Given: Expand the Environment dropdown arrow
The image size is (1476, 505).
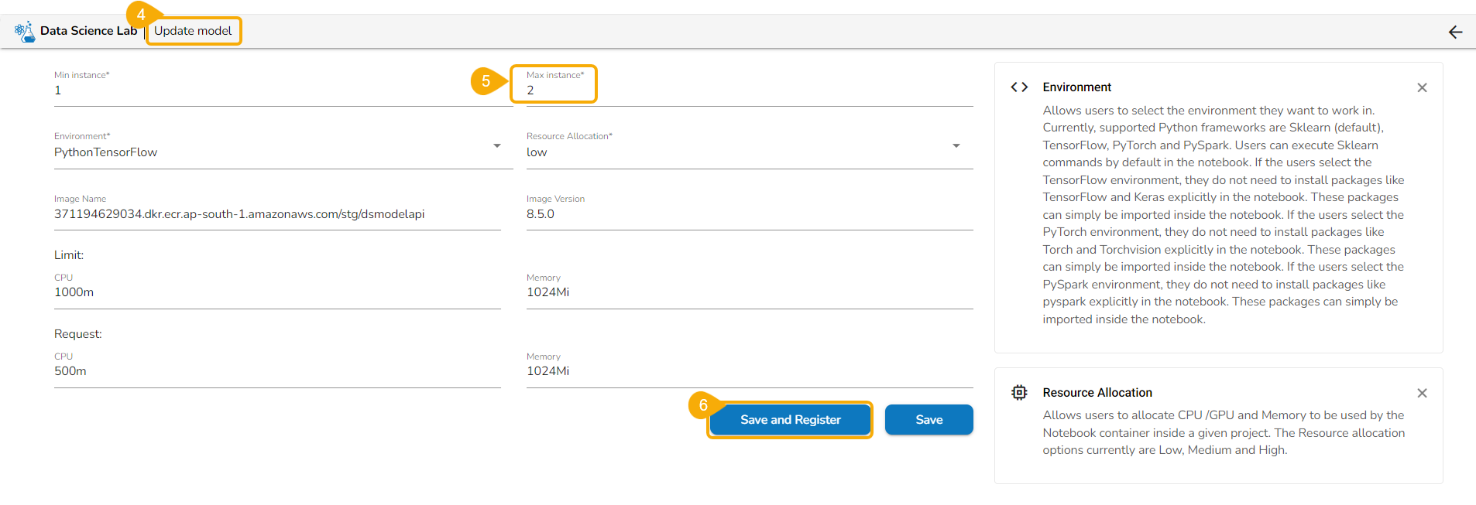Looking at the screenshot, I should click(x=497, y=146).
